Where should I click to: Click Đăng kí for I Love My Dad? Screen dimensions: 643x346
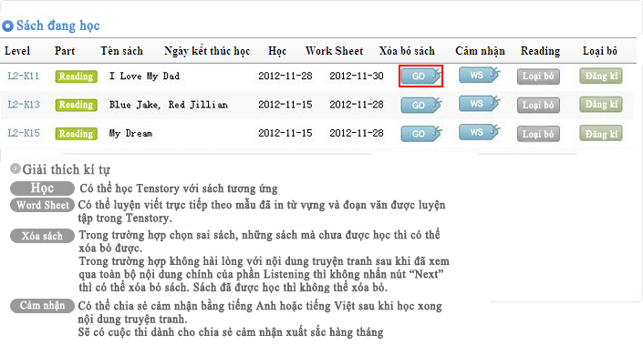coord(601,76)
